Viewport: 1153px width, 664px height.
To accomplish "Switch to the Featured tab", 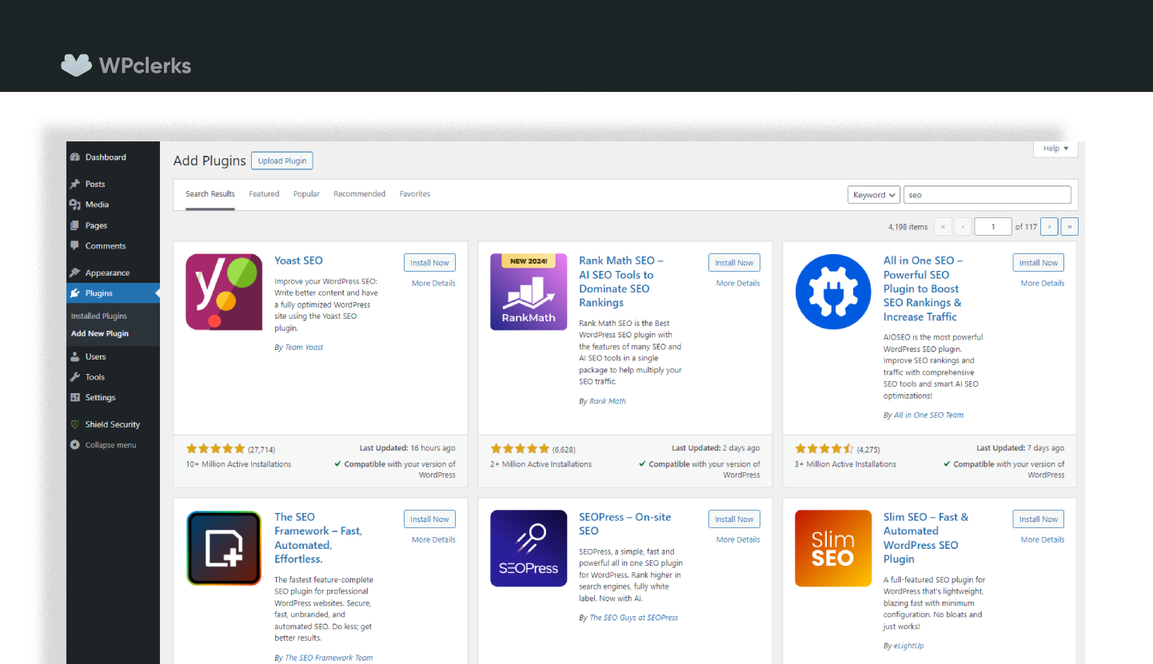I will 264,194.
